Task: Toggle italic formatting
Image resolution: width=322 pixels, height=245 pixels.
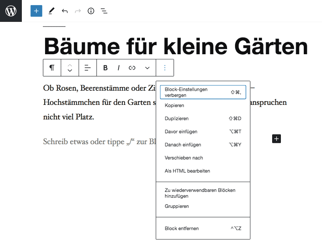Action: point(119,68)
